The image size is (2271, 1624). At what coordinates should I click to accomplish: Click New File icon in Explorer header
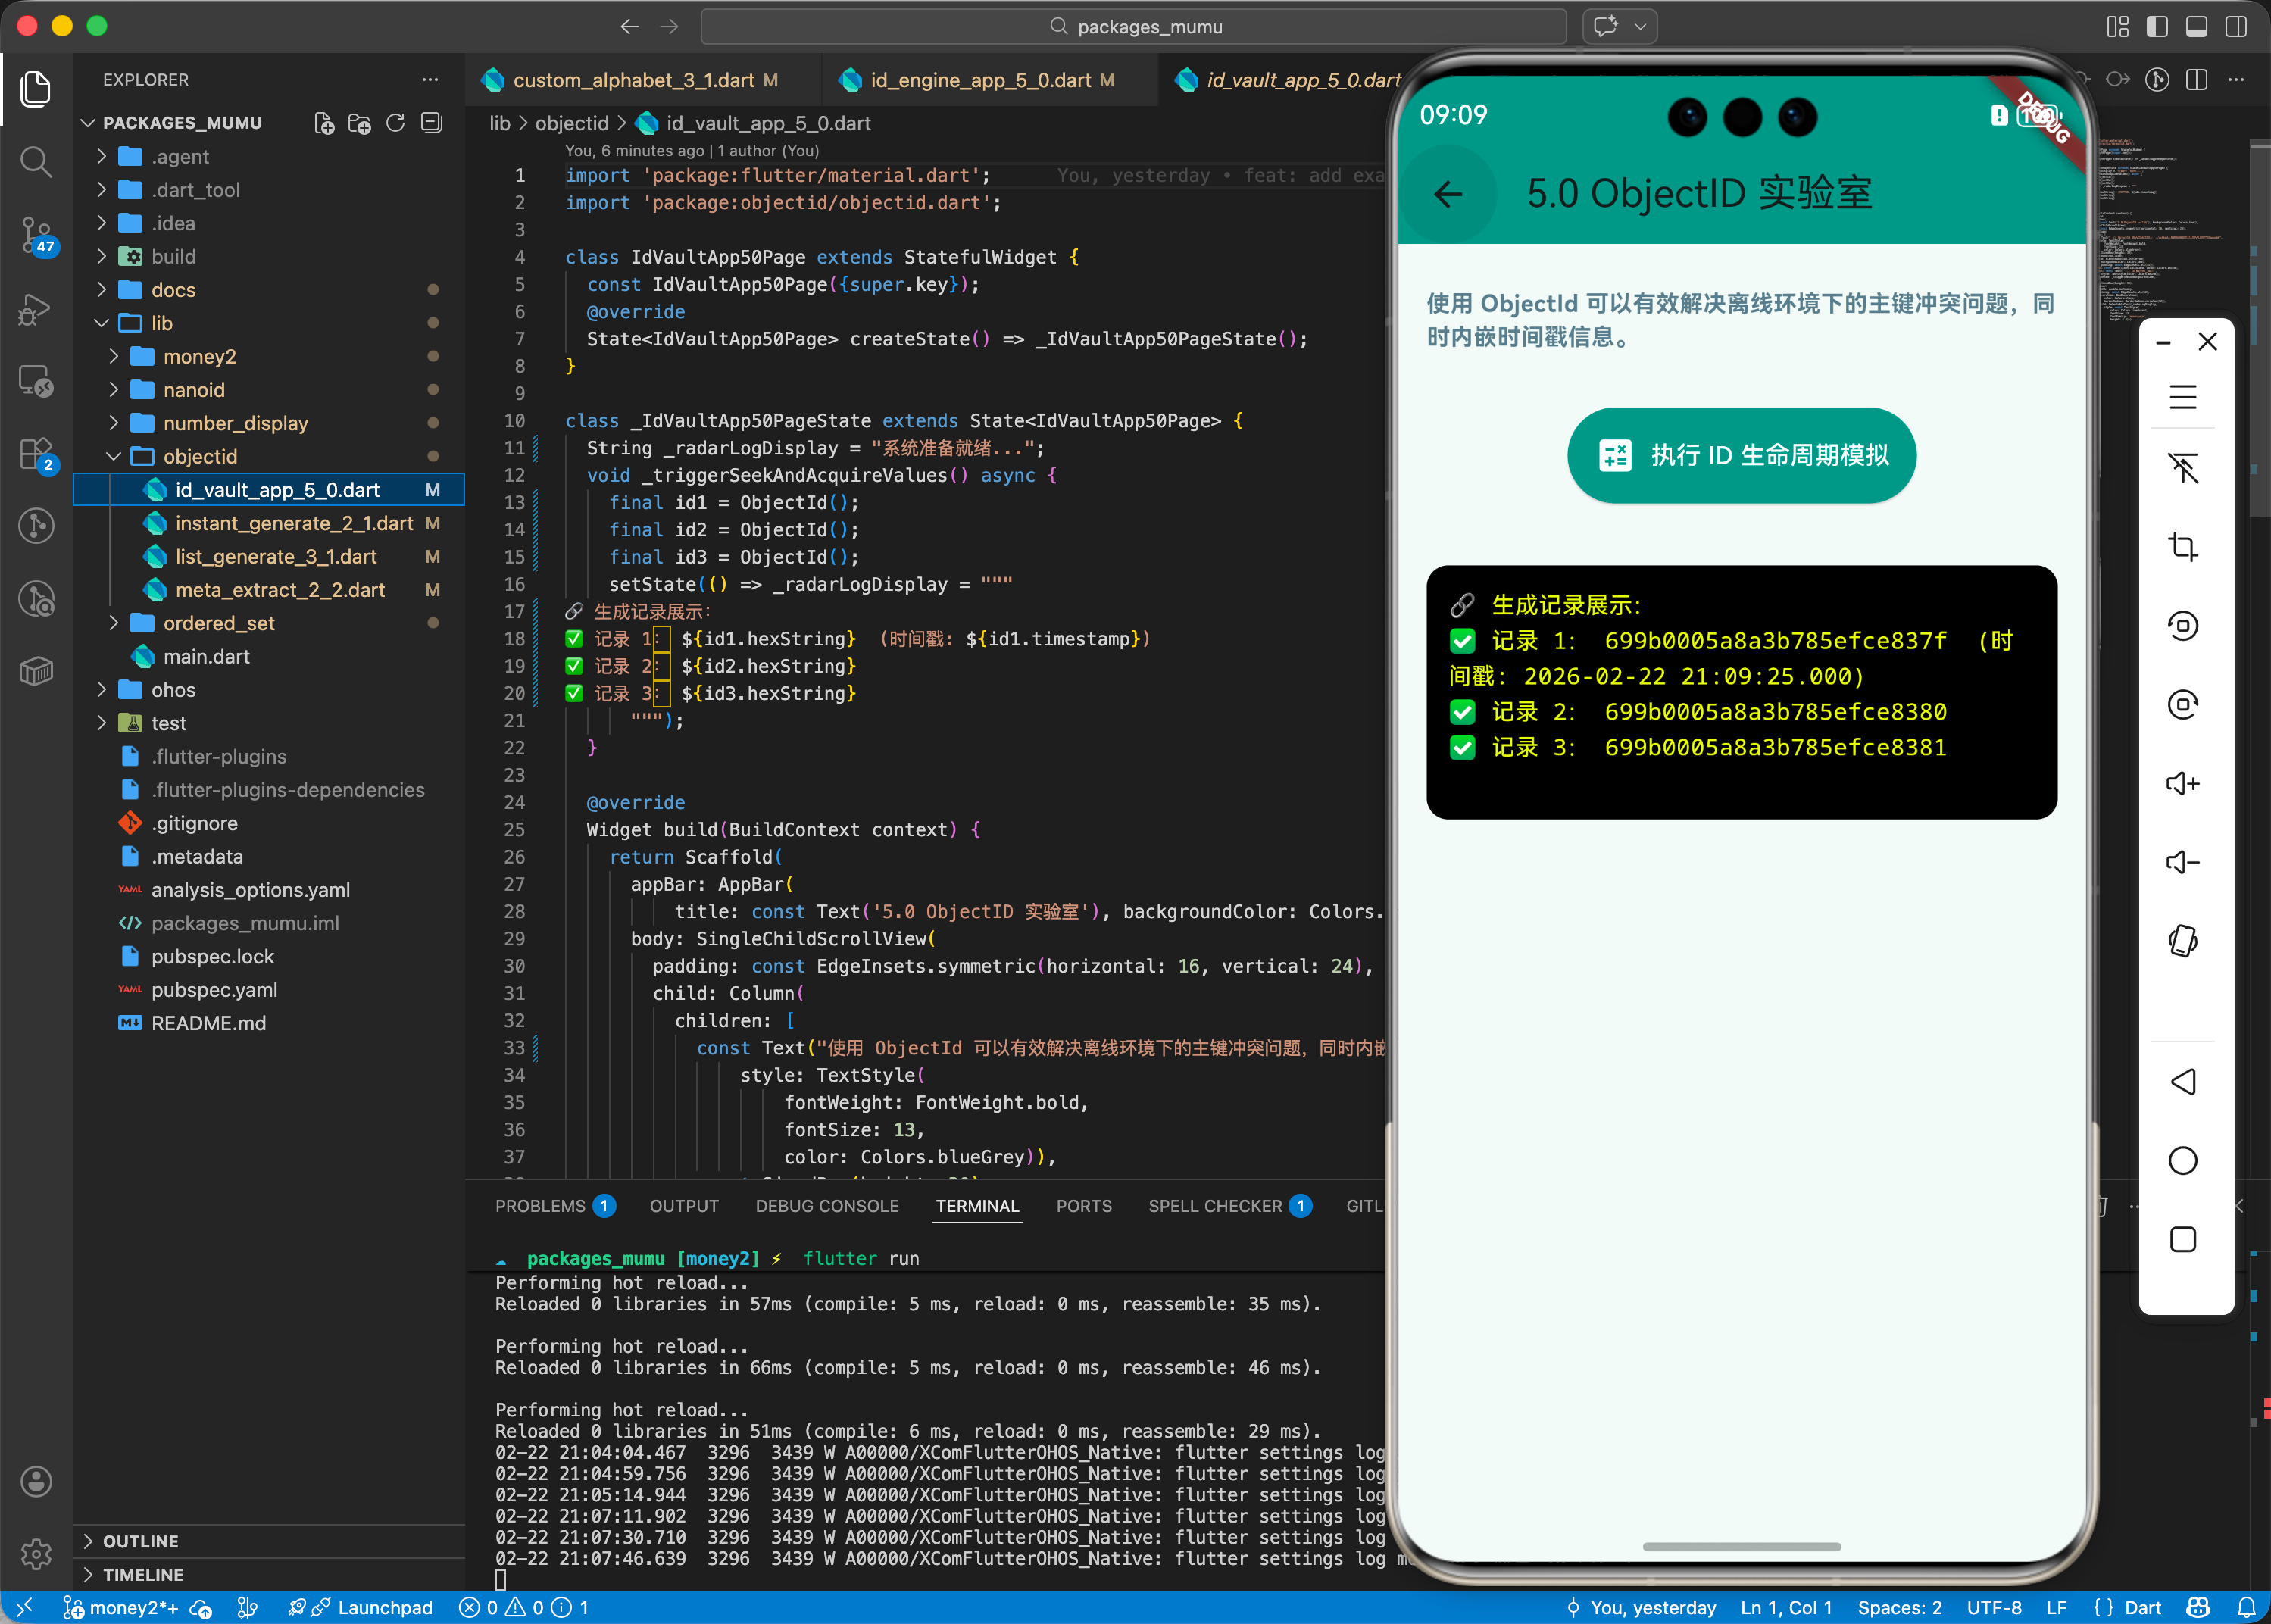[324, 123]
